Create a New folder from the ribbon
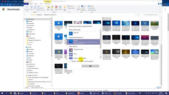 pos(65,8)
